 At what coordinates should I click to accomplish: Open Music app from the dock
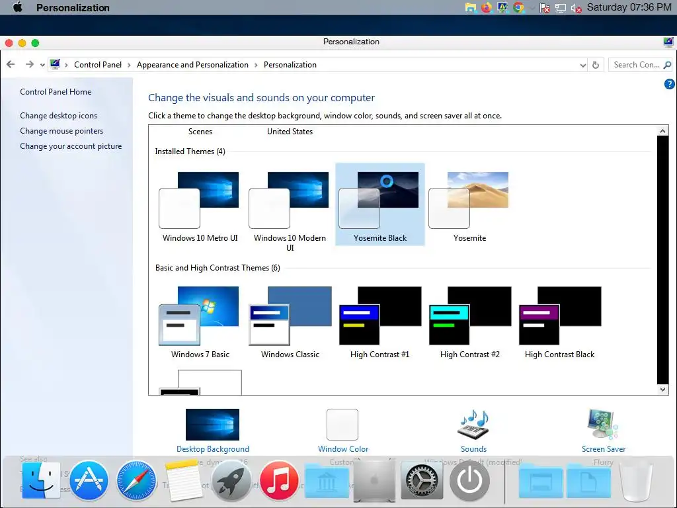pyautogui.click(x=279, y=480)
